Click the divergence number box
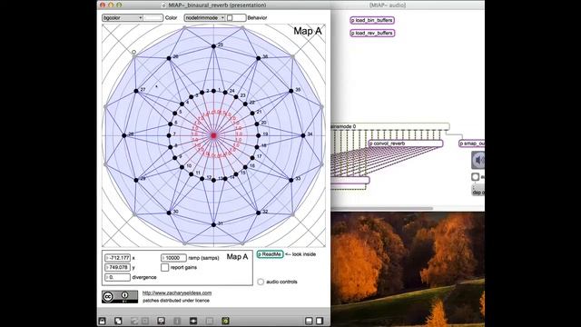Screen dimensions: 581x327 [x=117, y=277]
